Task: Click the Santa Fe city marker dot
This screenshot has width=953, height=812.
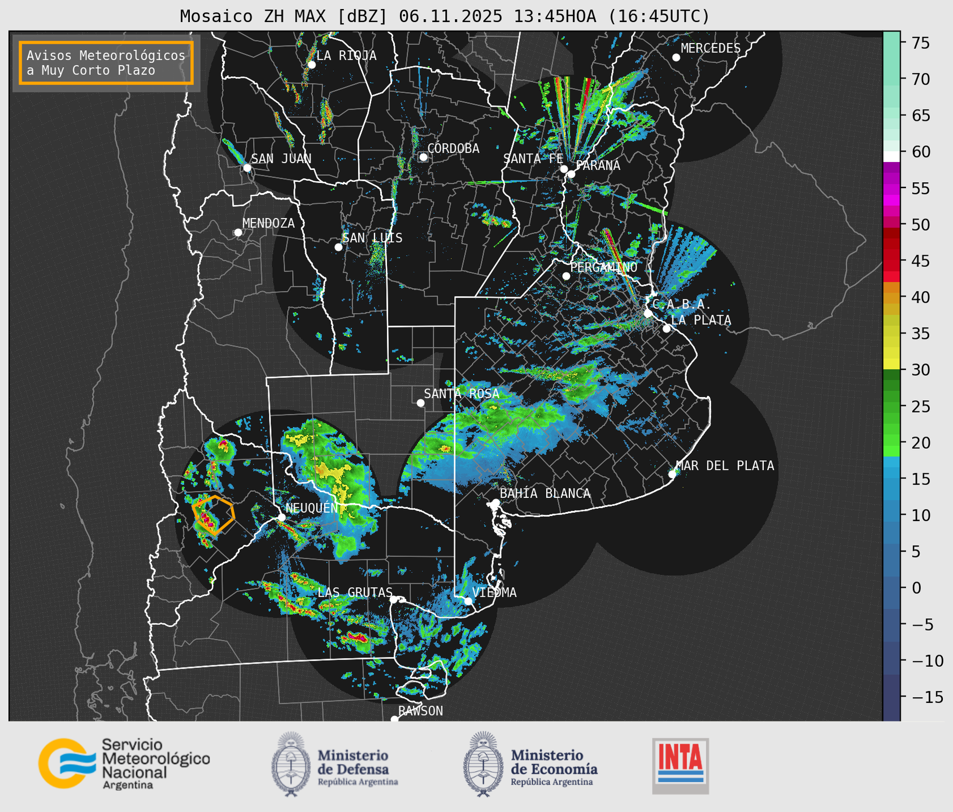Action: [x=564, y=169]
